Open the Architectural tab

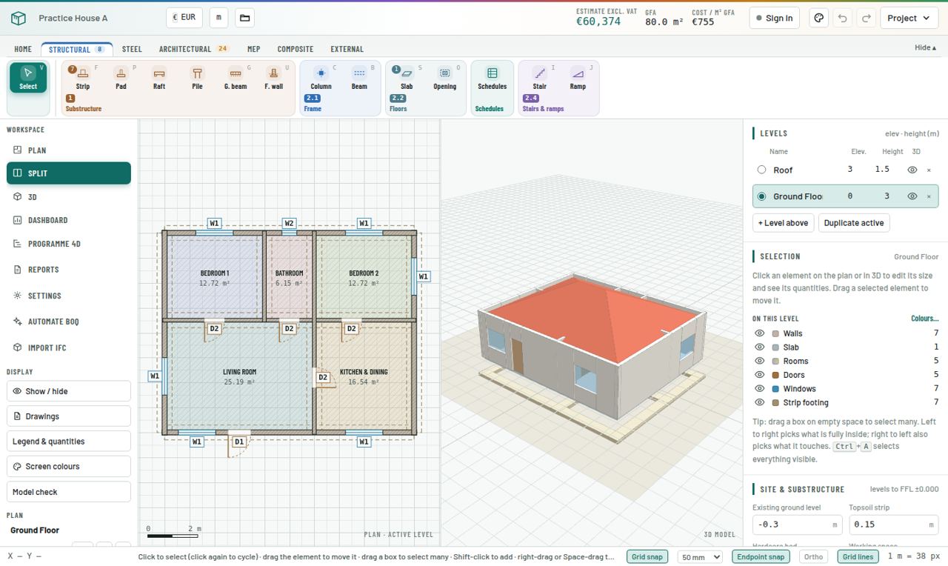pos(193,49)
